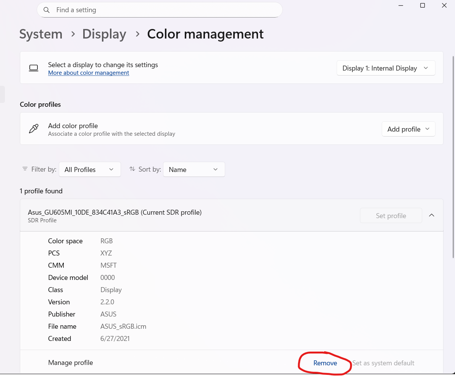
Task: Click the sort arrows icon
Action: click(132, 169)
